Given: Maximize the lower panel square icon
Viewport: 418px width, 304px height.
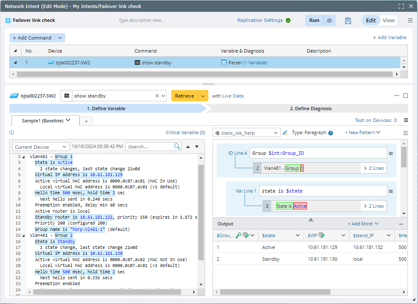Looking at the screenshot, I should tap(405, 96).
